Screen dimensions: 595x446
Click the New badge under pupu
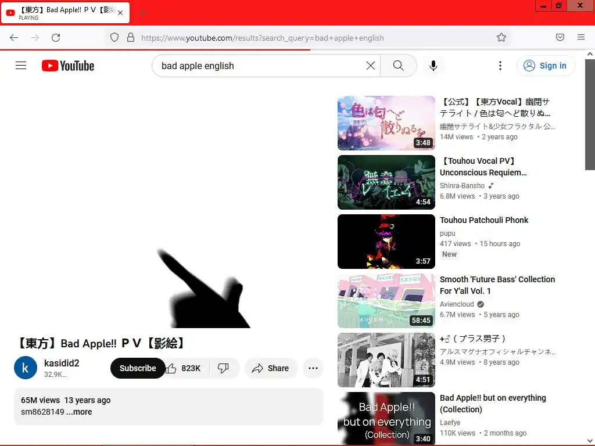click(449, 254)
